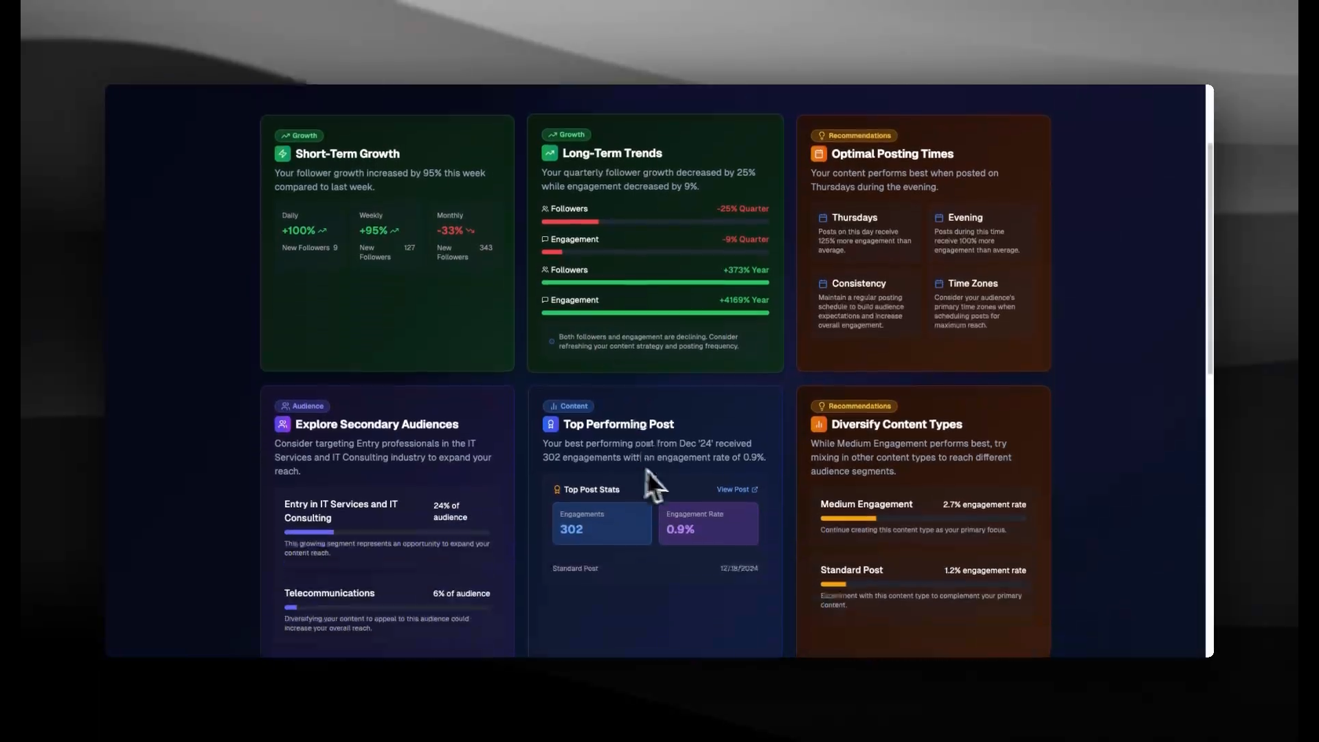Screen dimensions: 1319x742
Task: Click the bar-chart icon beside Diversify Content Types
Action: click(818, 424)
